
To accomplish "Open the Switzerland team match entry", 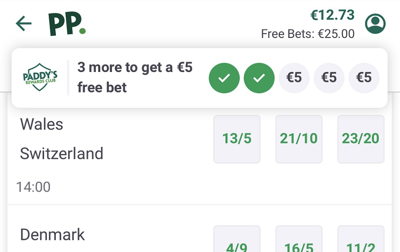I will point(61,154).
